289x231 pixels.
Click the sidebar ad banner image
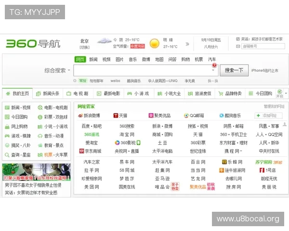tap(36, 172)
